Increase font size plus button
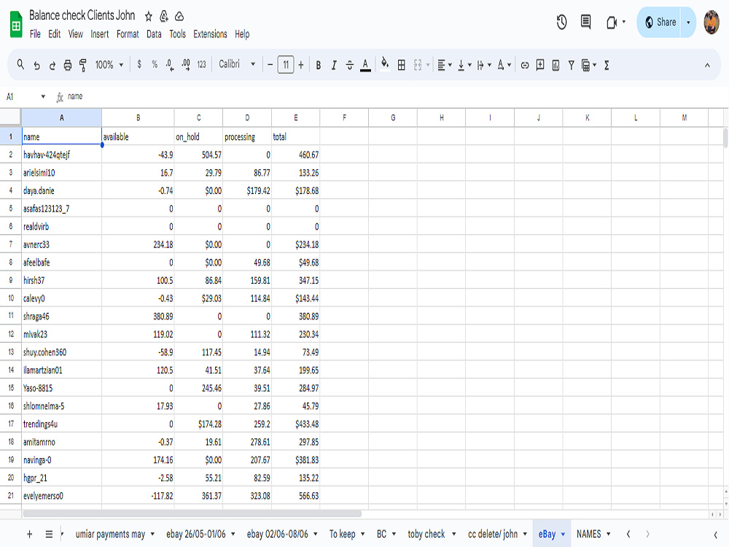This screenshot has width=729, height=547. pyautogui.click(x=301, y=65)
